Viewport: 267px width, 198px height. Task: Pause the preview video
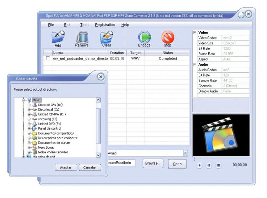tap(209, 165)
